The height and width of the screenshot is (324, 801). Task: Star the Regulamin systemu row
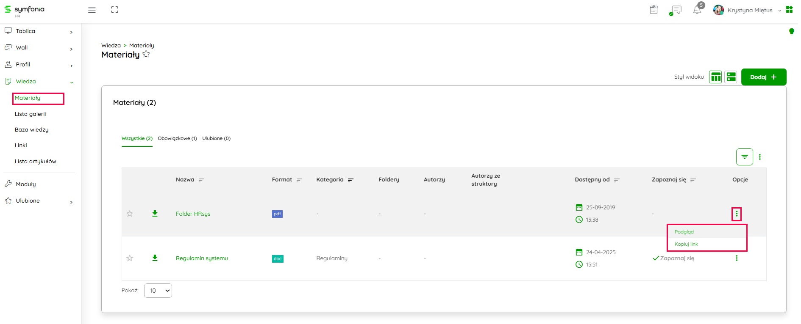coord(130,258)
